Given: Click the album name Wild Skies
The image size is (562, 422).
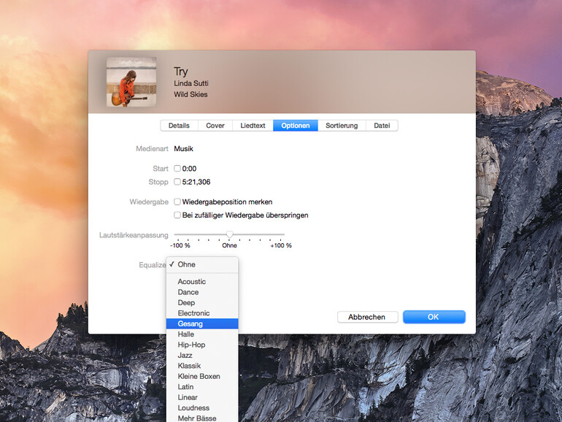Looking at the screenshot, I should point(190,94).
